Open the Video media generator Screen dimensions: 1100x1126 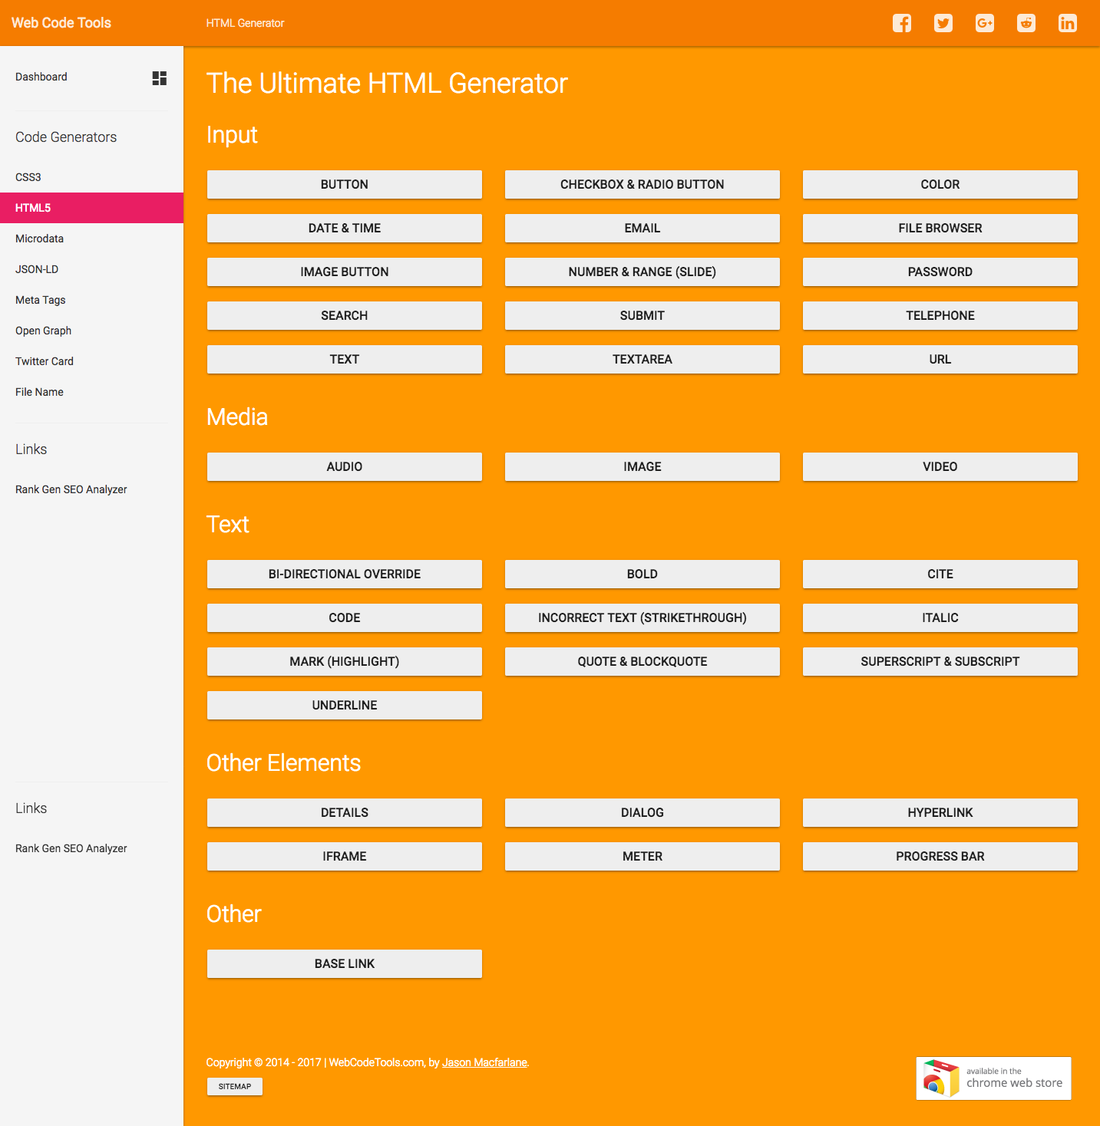(940, 466)
